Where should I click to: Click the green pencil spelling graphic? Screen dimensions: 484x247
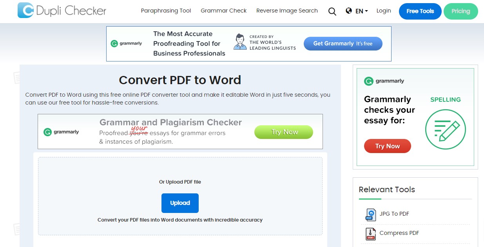point(445,130)
